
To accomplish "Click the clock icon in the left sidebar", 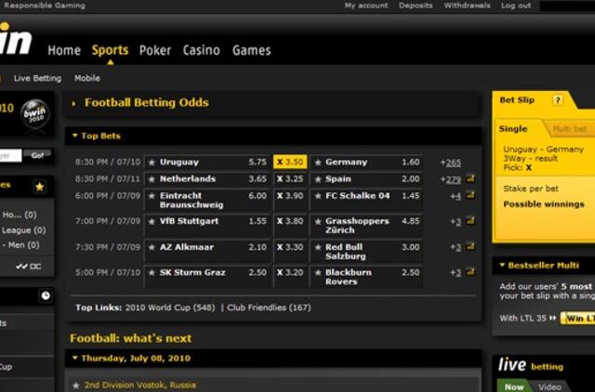I will pyautogui.click(x=46, y=295).
